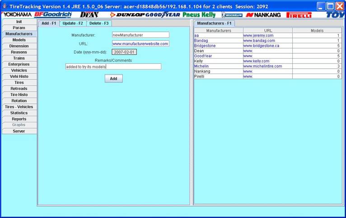This screenshot has height=218, width=346.
Task: Sort by the Models column header
Action: click(x=317, y=30)
